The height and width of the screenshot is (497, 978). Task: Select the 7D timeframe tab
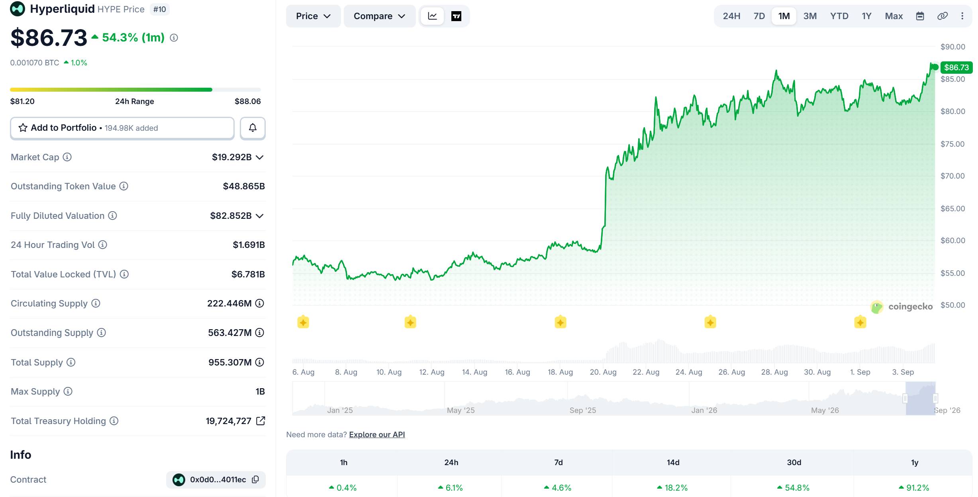tap(759, 16)
